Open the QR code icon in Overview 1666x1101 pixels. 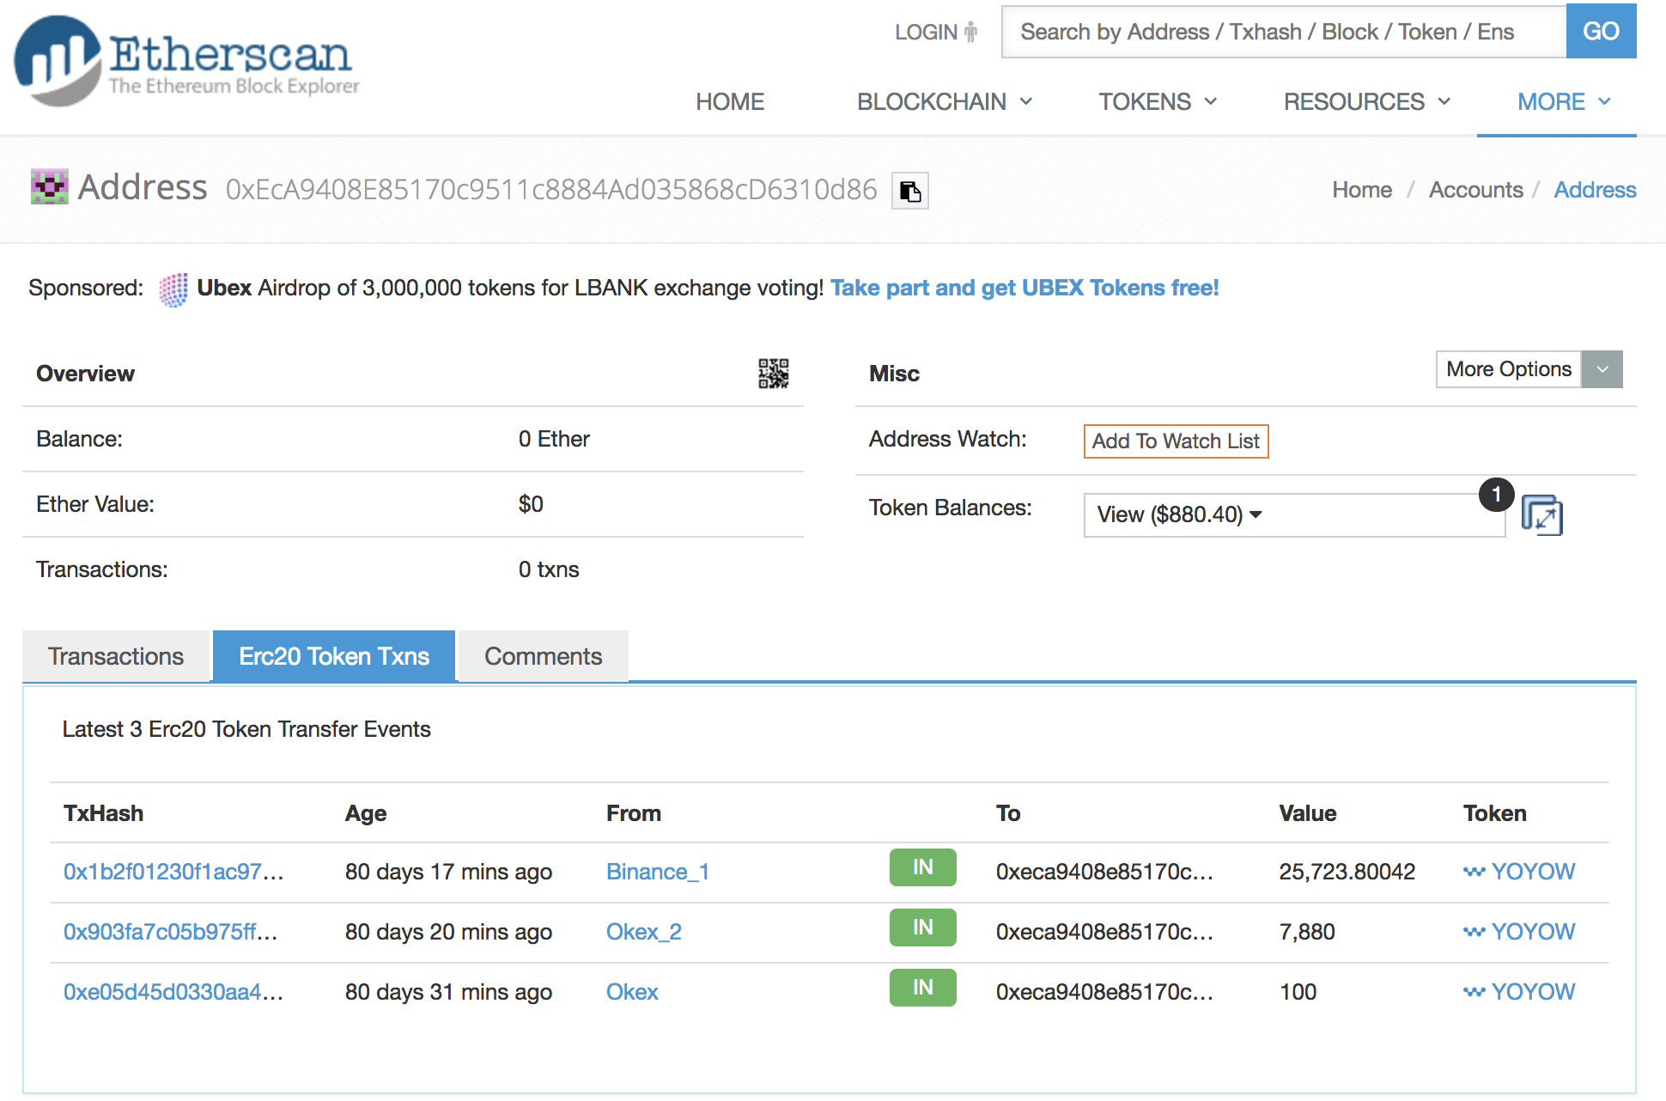tap(773, 374)
